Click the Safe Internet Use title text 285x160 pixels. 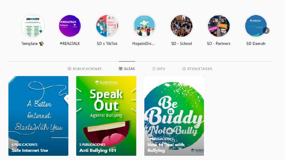(x=30, y=151)
